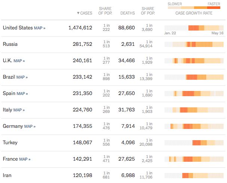The height and width of the screenshot is (183, 227).
Task: Click United States case share 1 in 222
Action: point(106,28)
